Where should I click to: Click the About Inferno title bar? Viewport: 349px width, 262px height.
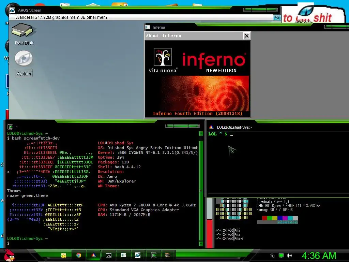click(194, 35)
